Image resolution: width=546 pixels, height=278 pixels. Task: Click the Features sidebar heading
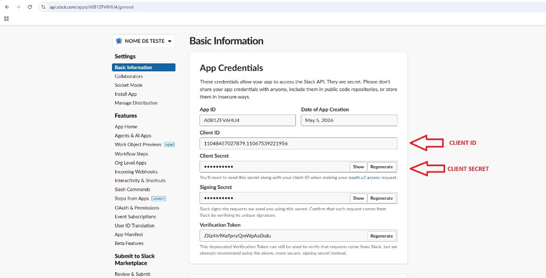coord(126,116)
